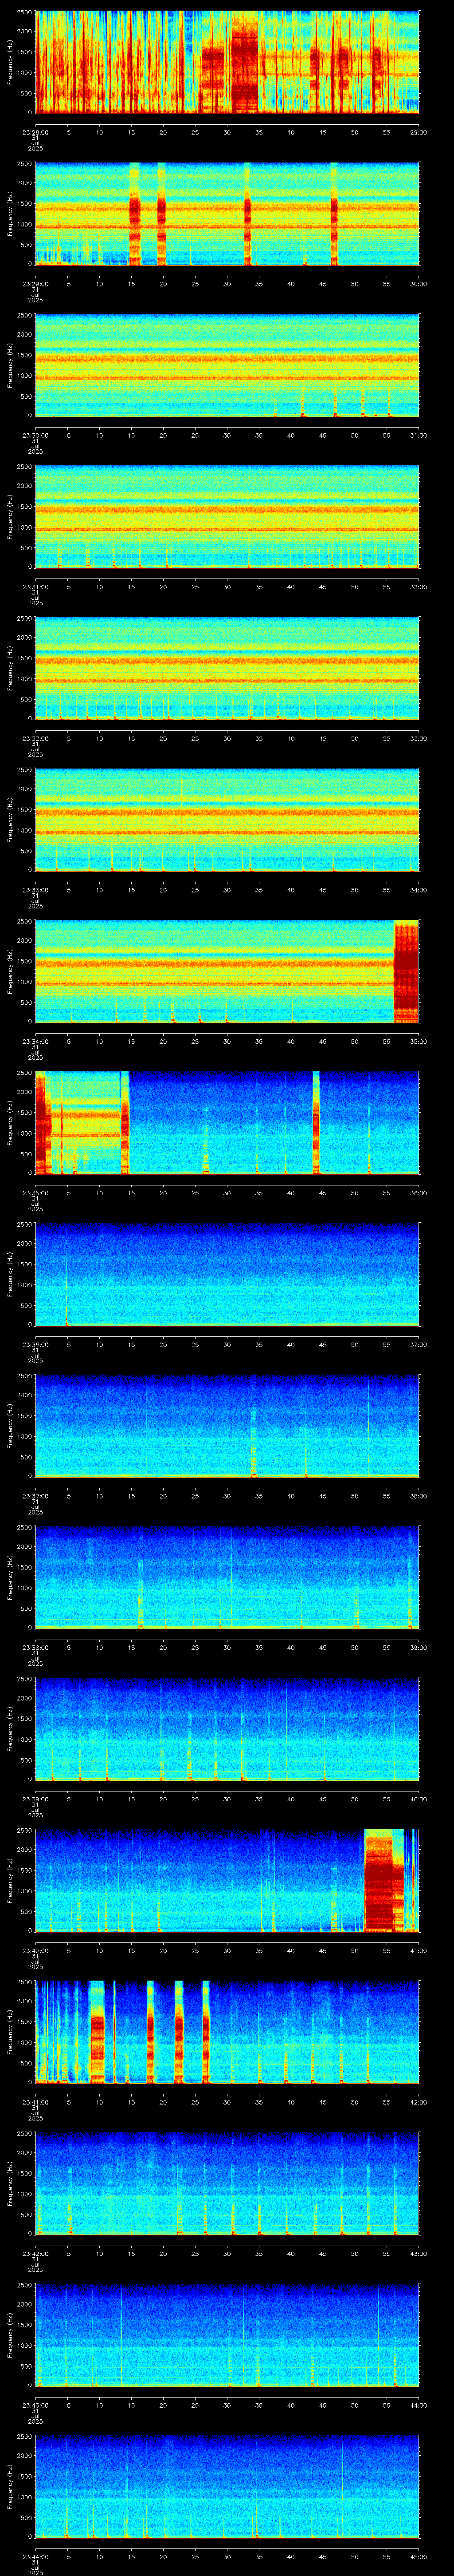Select the spectrogram panel starting at 23:32:00
Viewport: 454px width, 2576px height.
click(x=227, y=668)
